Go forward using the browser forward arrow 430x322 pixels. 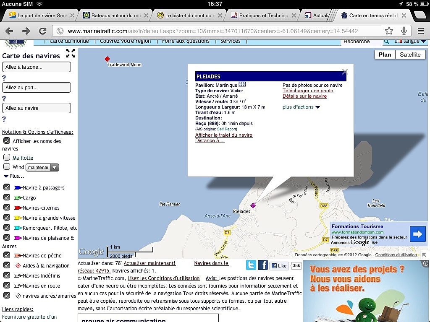pos(26,31)
